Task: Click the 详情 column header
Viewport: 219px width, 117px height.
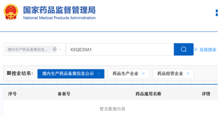Action: click(x=206, y=94)
